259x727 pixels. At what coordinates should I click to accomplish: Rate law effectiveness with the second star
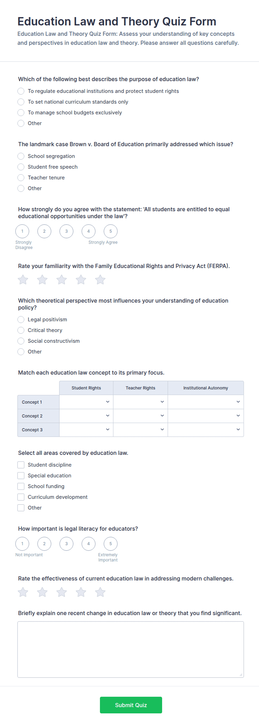coord(42,592)
